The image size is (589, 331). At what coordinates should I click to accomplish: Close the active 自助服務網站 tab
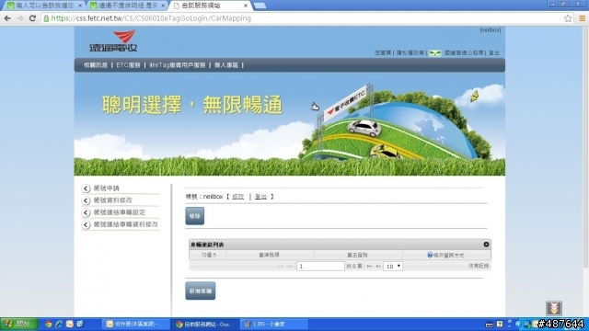click(246, 6)
